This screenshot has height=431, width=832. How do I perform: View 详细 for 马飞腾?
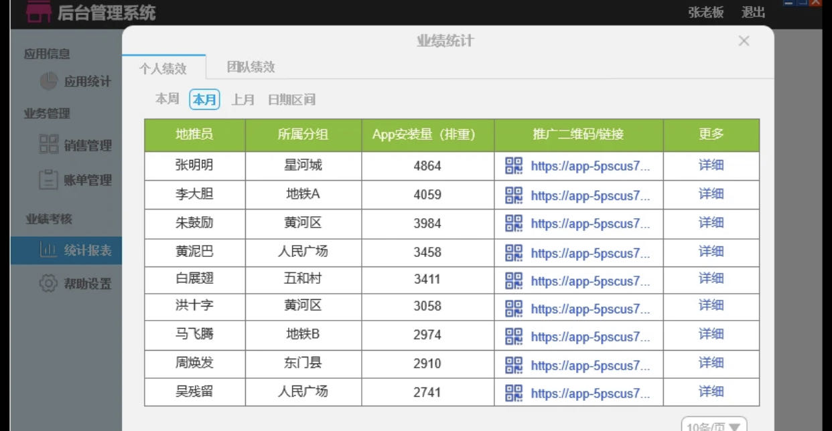(x=711, y=334)
